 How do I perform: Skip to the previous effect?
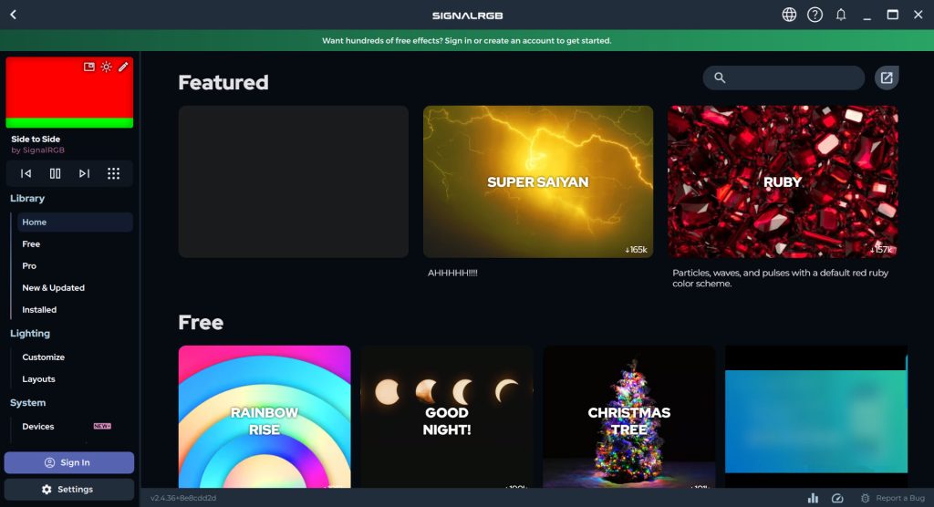[x=26, y=173]
